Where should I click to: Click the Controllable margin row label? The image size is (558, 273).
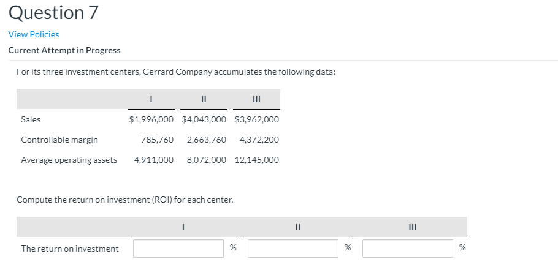59,140
